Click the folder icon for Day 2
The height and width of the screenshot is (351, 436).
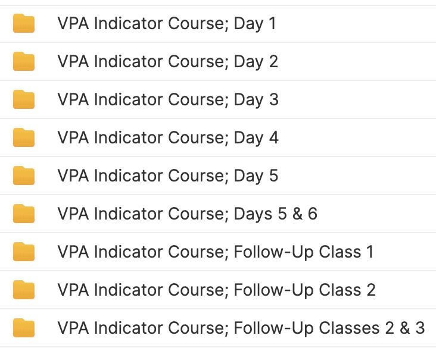point(24,61)
